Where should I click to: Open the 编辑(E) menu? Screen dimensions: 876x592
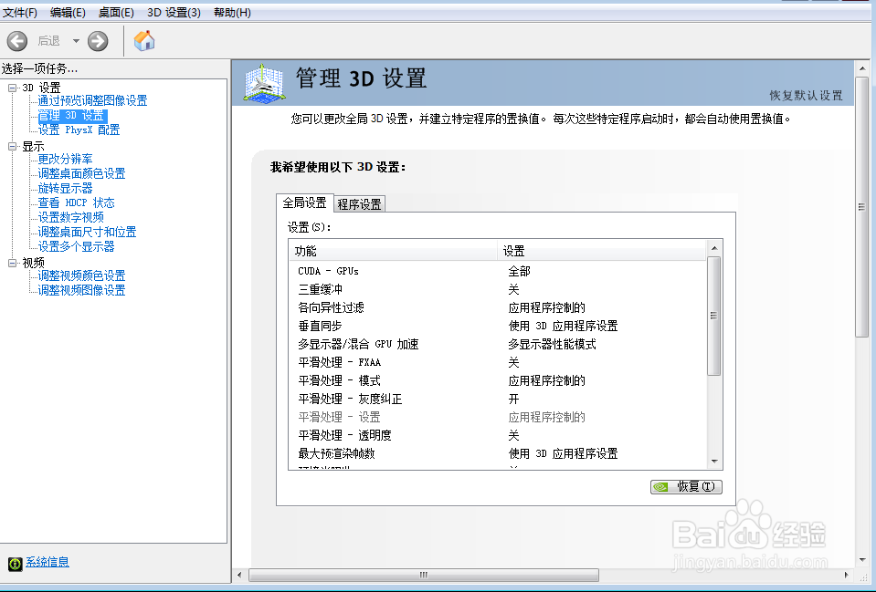tap(68, 12)
